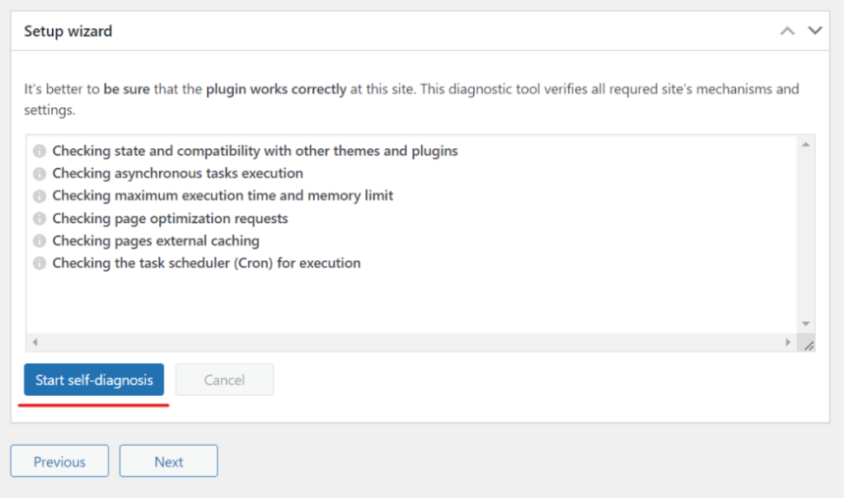Click info icon beside asynchronous tasks execution
Image resolution: width=844 pixels, height=498 pixels.
click(x=40, y=174)
